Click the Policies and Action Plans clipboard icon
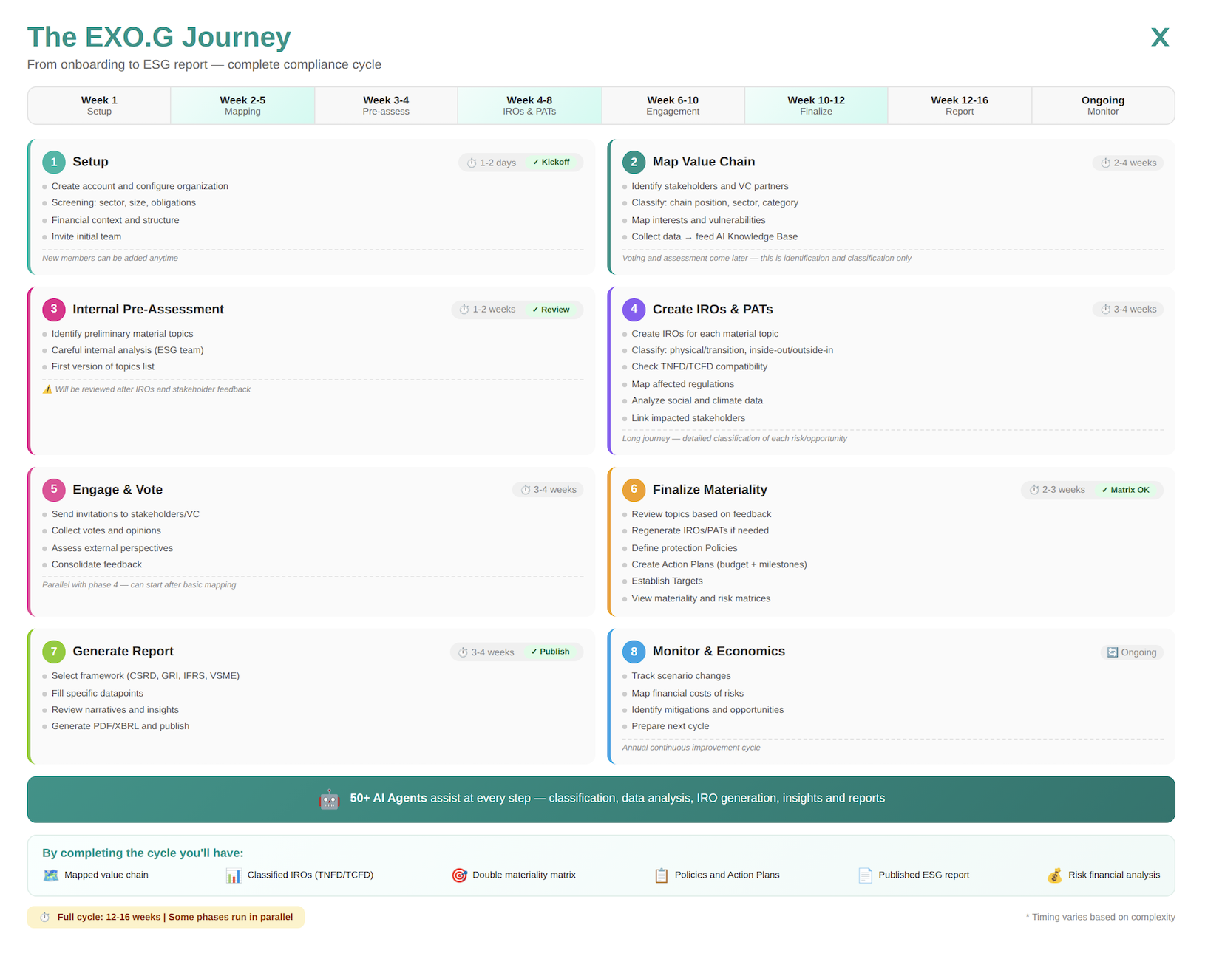 click(661, 875)
